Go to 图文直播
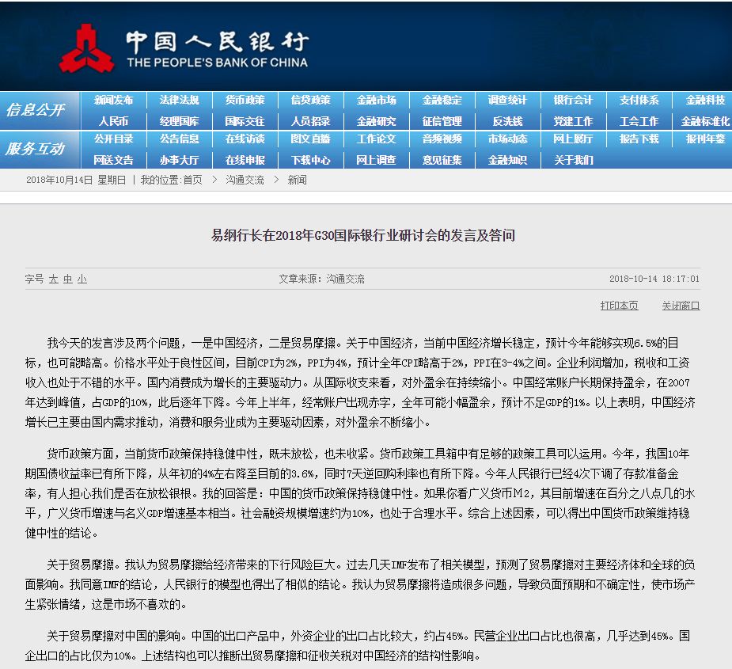Viewport: 732px width, 669px height. coord(310,139)
